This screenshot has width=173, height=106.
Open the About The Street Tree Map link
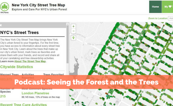[x=30, y=61]
